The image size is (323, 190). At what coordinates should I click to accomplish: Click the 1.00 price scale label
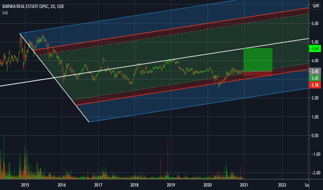(315, 117)
